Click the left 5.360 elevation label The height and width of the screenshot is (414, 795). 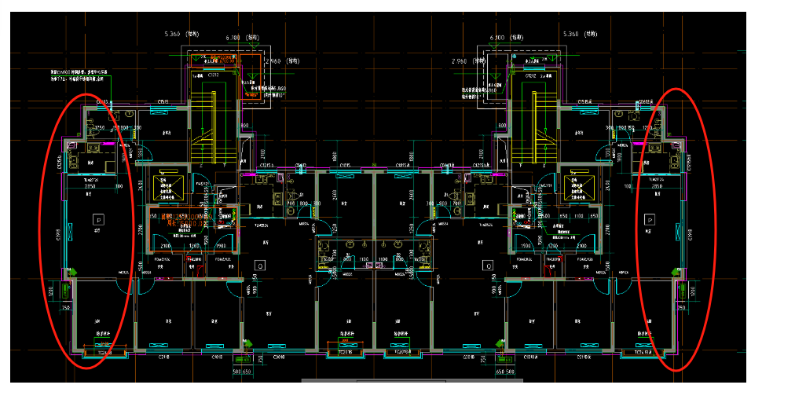181,34
